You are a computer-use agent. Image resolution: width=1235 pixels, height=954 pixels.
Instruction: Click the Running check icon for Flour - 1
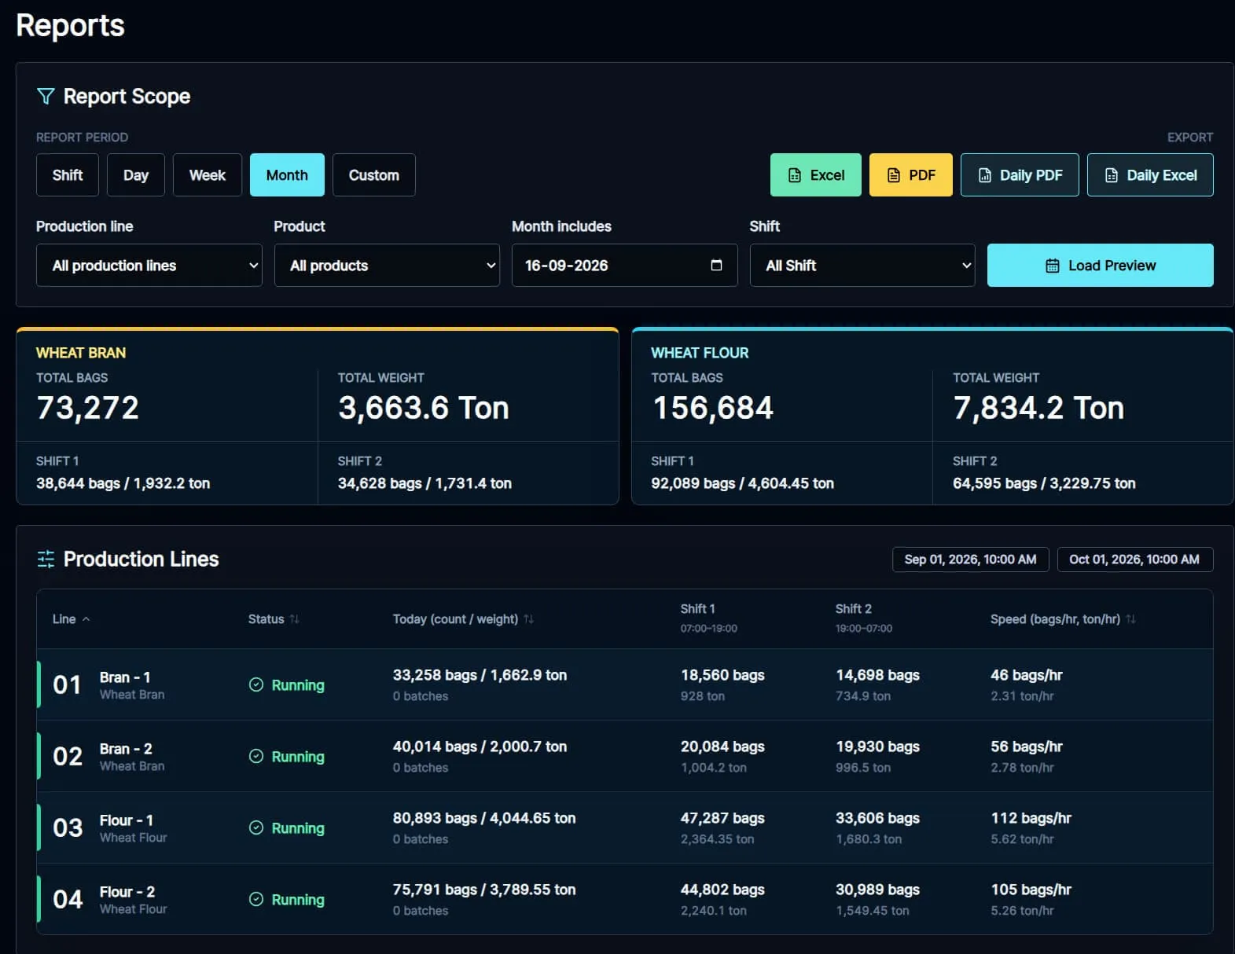[256, 827]
